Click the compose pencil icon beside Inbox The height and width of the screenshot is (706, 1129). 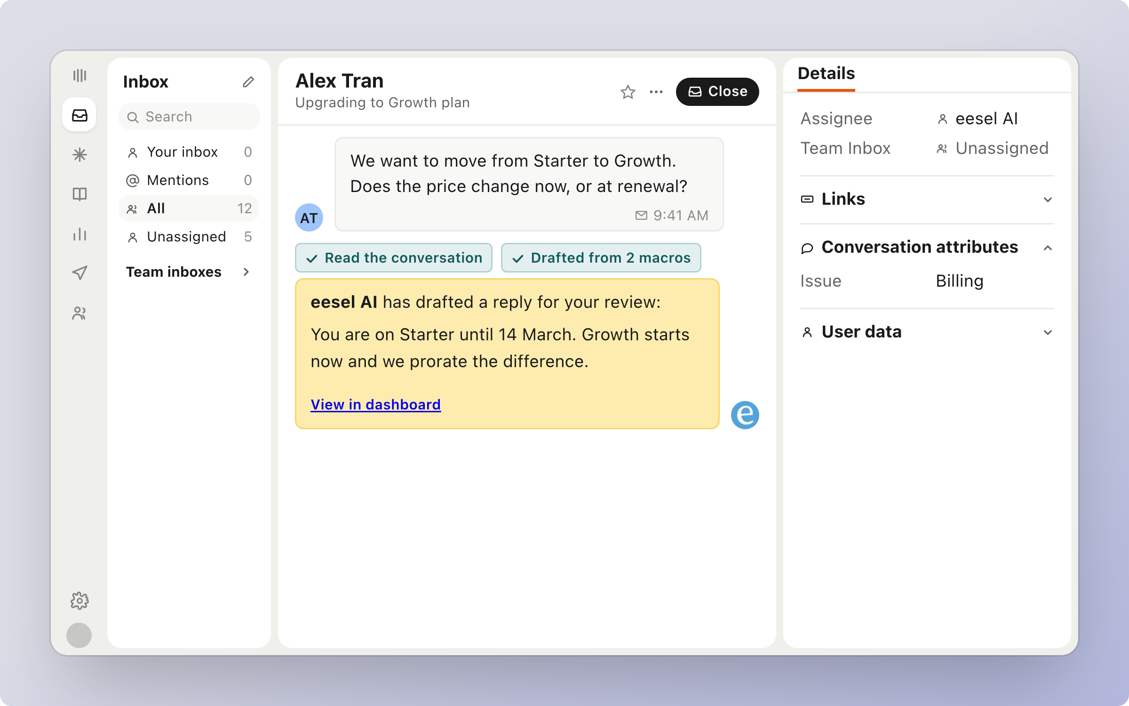coord(248,82)
